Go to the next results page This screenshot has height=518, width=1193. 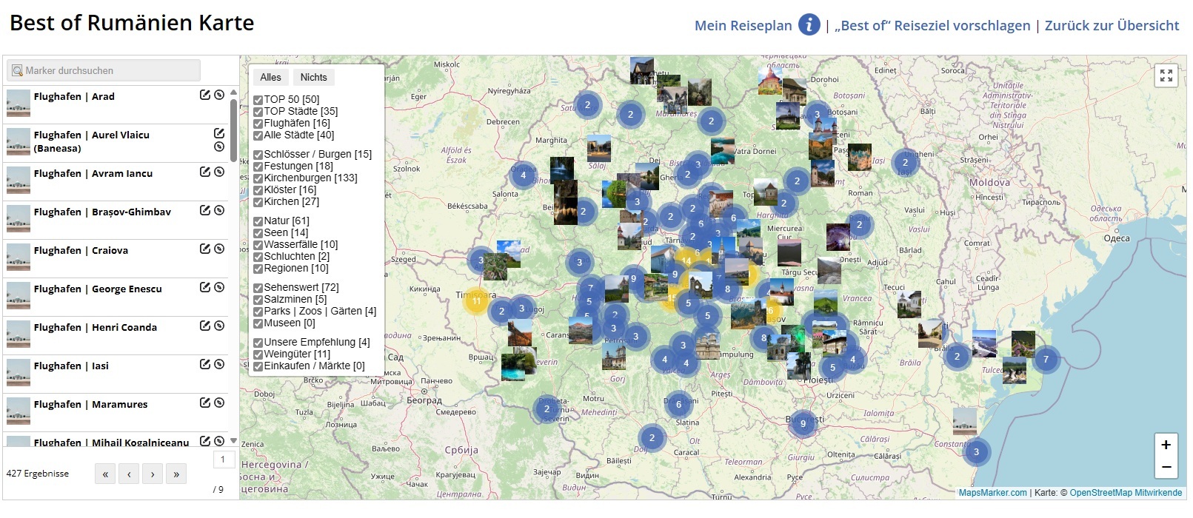click(x=153, y=474)
